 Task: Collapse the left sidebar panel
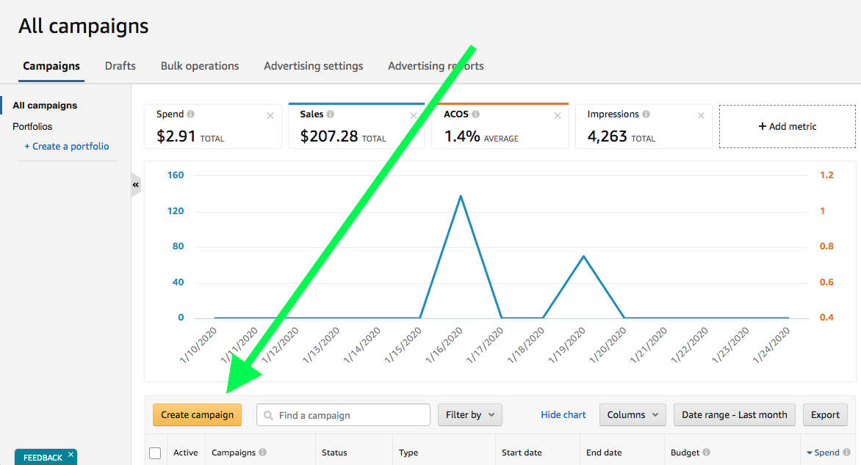click(x=136, y=186)
